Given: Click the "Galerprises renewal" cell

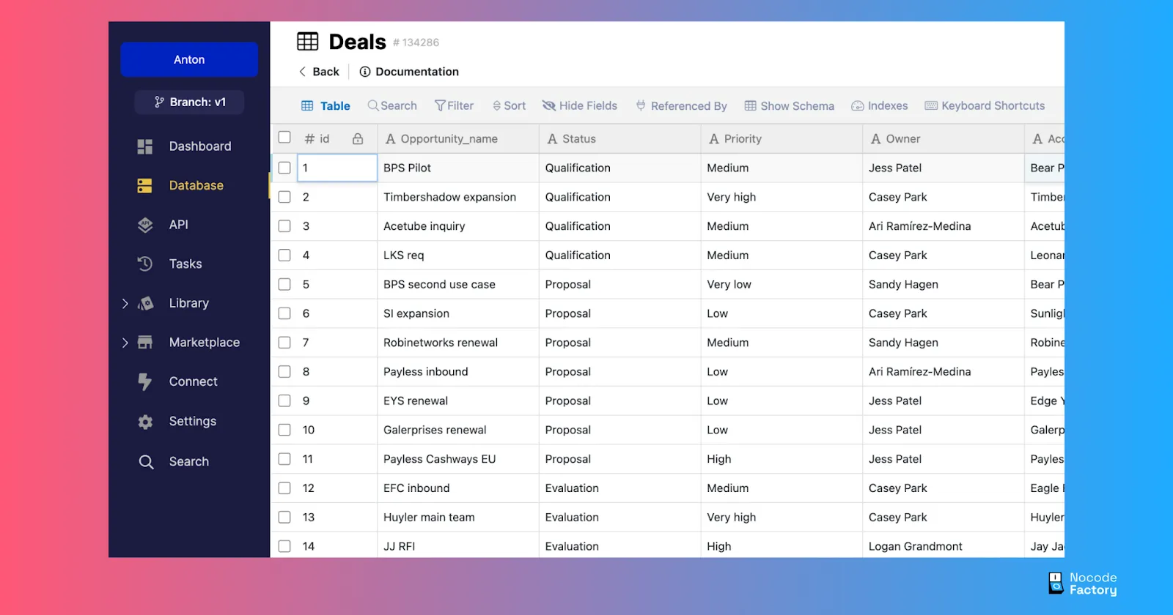Looking at the screenshot, I should (458, 430).
